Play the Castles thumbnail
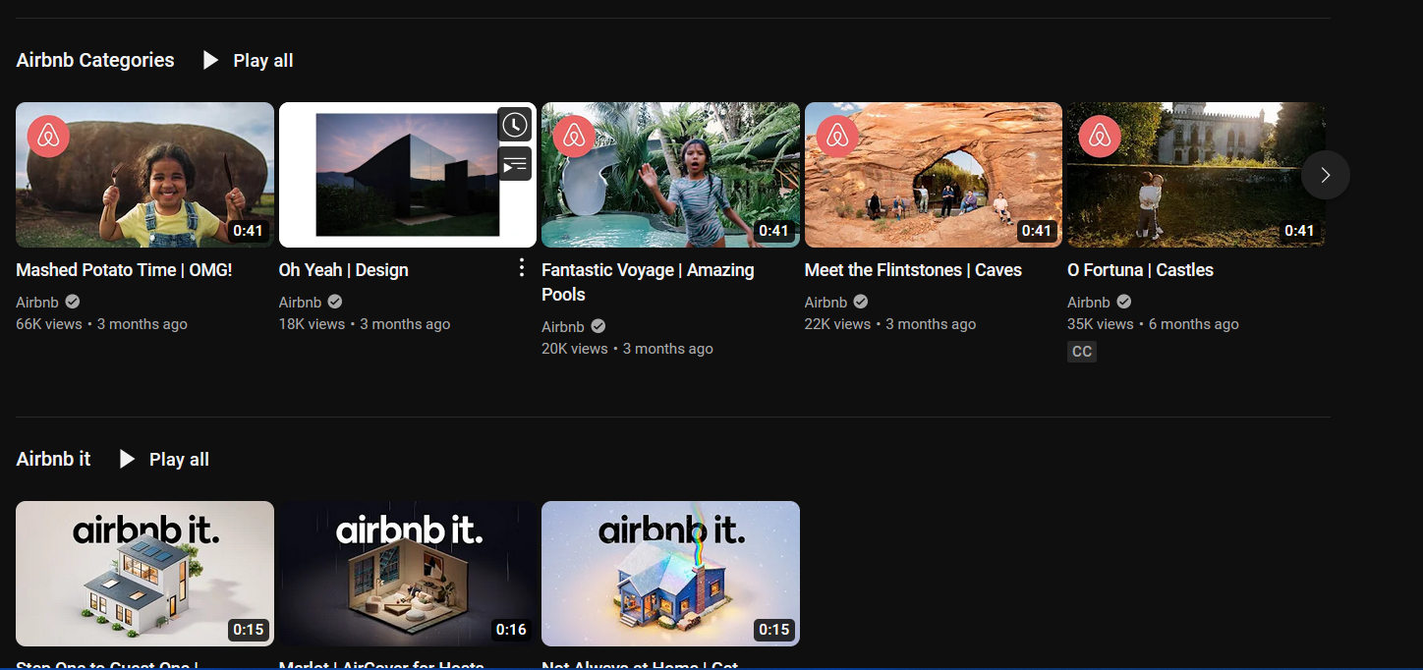This screenshot has width=1423, height=670. point(1196,175)
